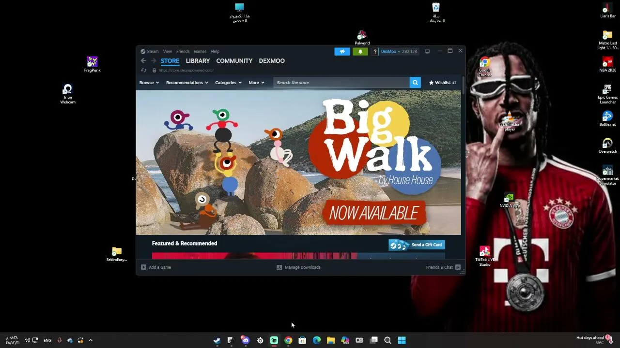Viewport: 620px width, 348px height.
Task: Click the taskbar search magnifier icon
Action: [x=387, y=340]
